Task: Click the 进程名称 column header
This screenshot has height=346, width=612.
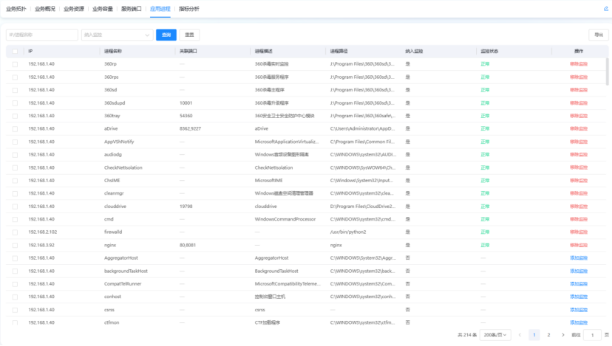Action: [x=113, y=51]
